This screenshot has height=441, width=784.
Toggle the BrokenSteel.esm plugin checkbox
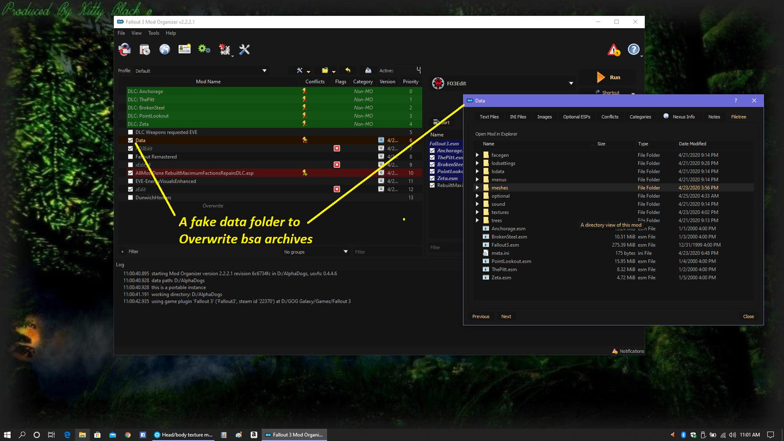[432, 164]
